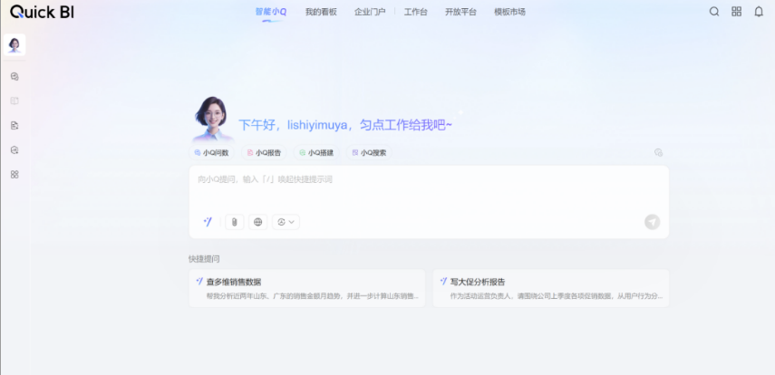Open 开放平台 tab
The width and height of the screenshot is (775, 375).
[x=460, y=12]
